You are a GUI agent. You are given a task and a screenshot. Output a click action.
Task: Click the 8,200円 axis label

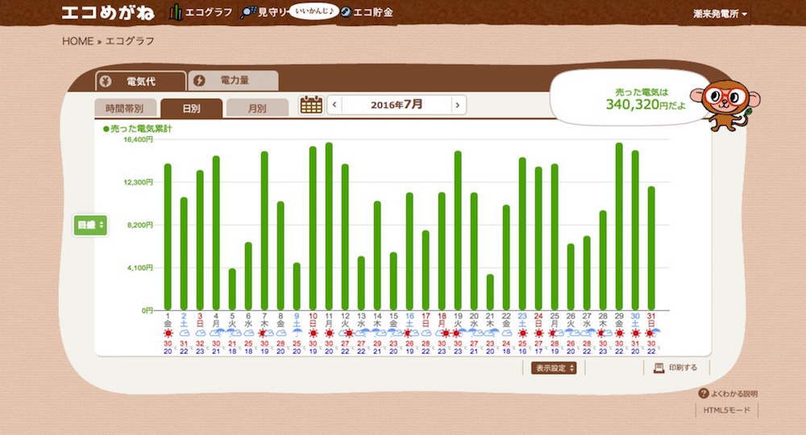(x=139, y=225)
